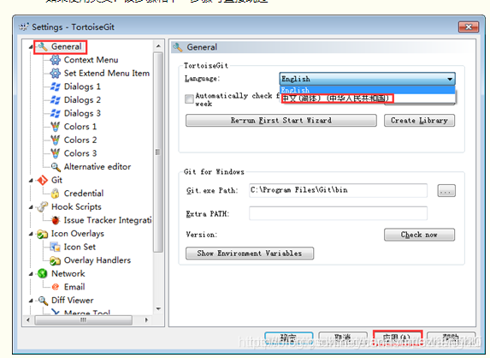Open Dialogs 1 settings page
The image size is (490, 358).
click(82, 87)
